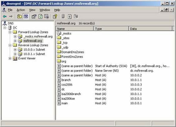
Task: Click the Start of Authority (SOA) type cell
Action: pos(111,66)
